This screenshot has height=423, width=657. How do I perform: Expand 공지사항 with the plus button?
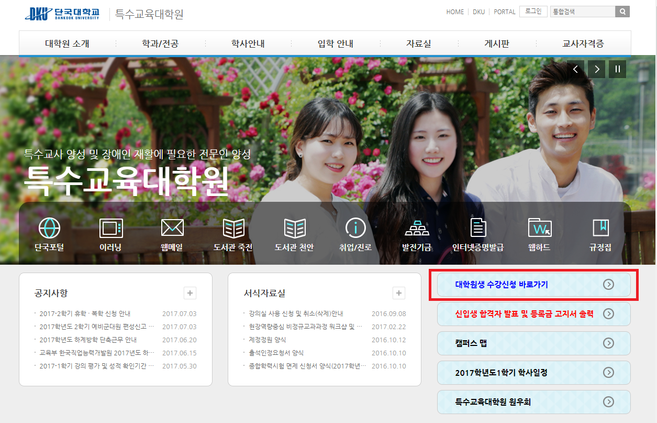pyautogui.click(x=190, y=293)
